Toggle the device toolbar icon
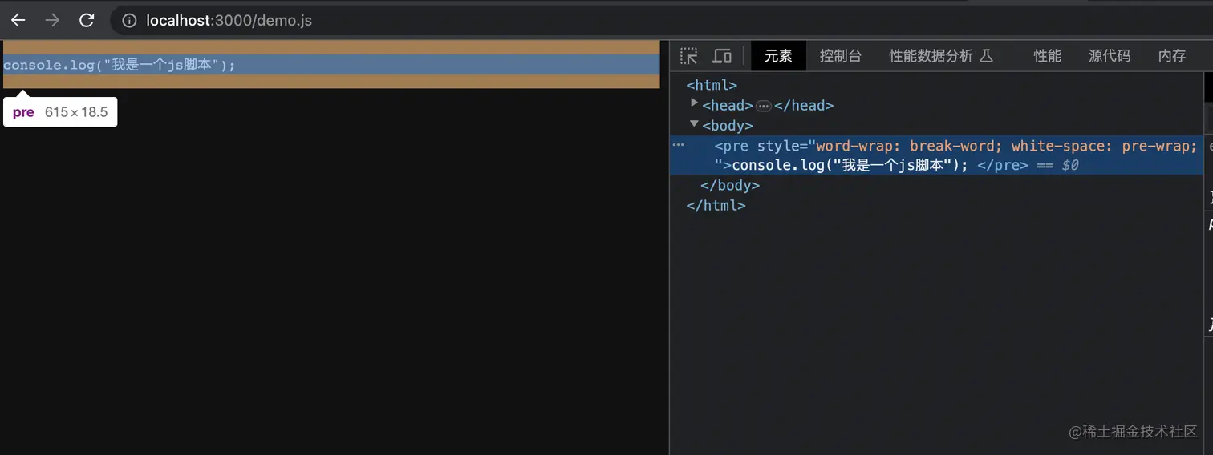Screen dimensions: 1213x455 pyautogui.click(x=722, y=56)
